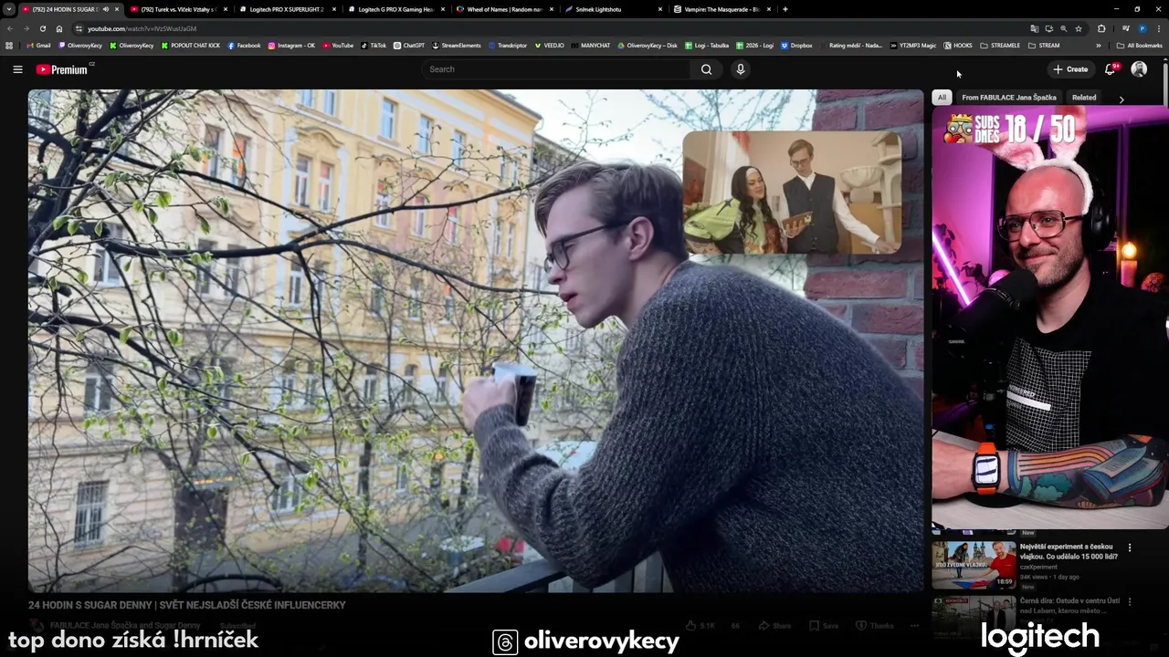Open the Chrome profile avatar

(x=1142, y=28)
